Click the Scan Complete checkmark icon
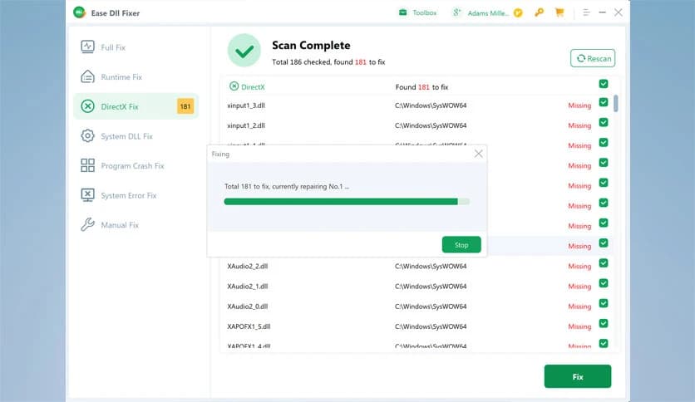 tap(244, 51)
